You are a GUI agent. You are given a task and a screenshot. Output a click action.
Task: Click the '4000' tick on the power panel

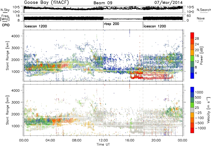(x=16, y=36)
